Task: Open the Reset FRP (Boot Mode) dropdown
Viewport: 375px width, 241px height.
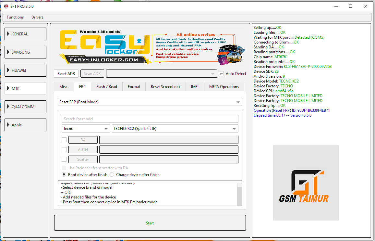Action: (x=150, y=102)
